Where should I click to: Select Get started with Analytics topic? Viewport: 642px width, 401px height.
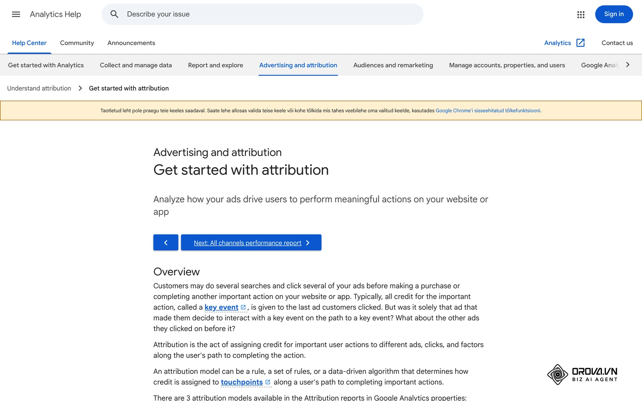point(46,65)
